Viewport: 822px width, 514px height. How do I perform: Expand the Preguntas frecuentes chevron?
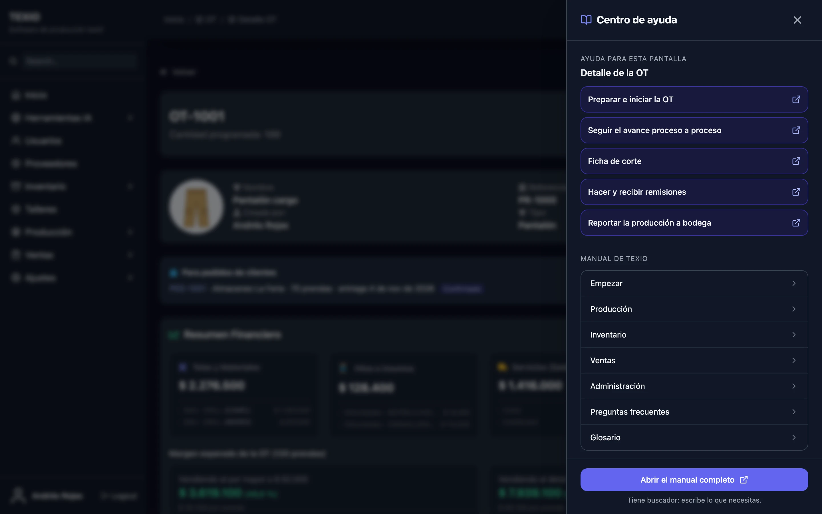[x=794, y=412]
